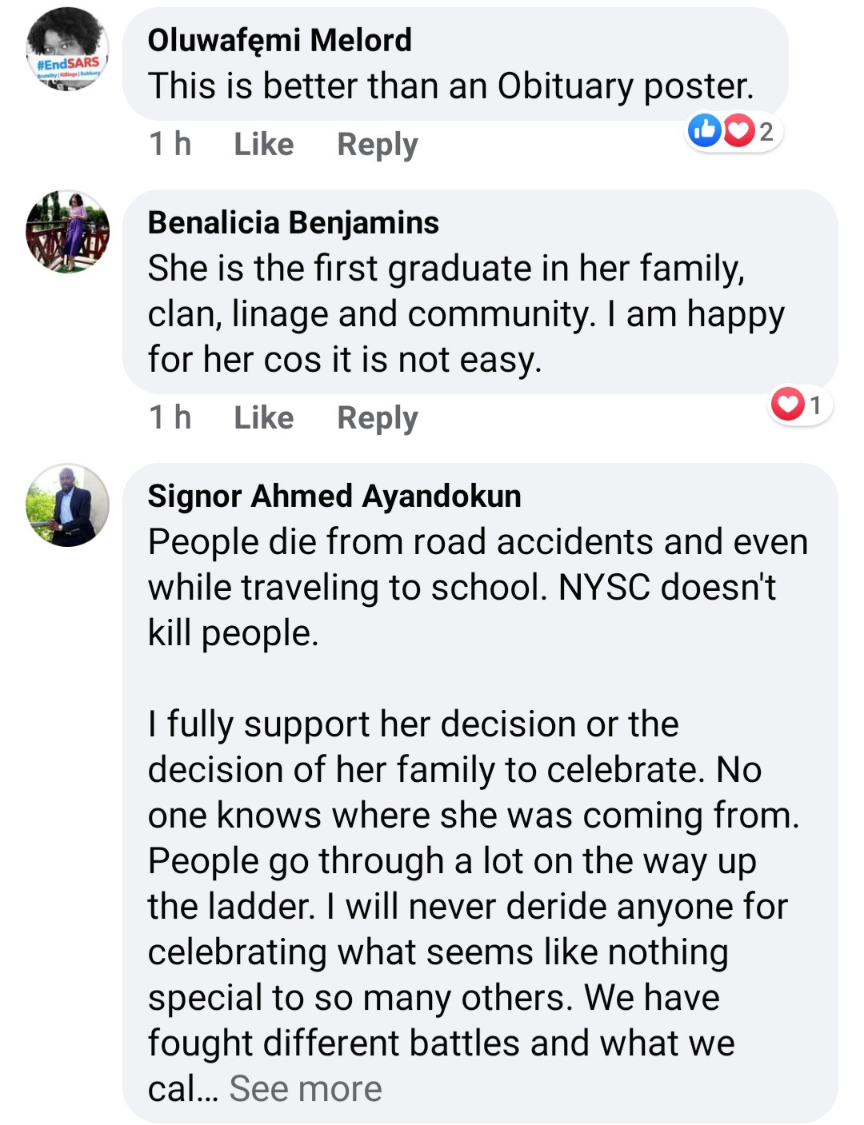Screen dimensions: 864x1125
Task: Click the Oluwafemi Melord name link
Action: point(279,40)
